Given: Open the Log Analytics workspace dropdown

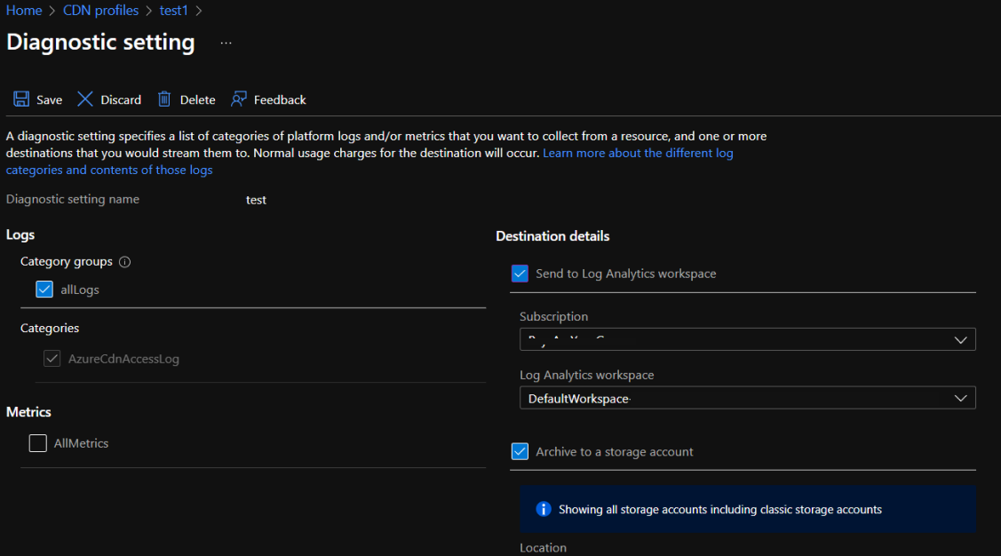Looking at the screenshot, I should pyautogui.click(x=747, y=398).
